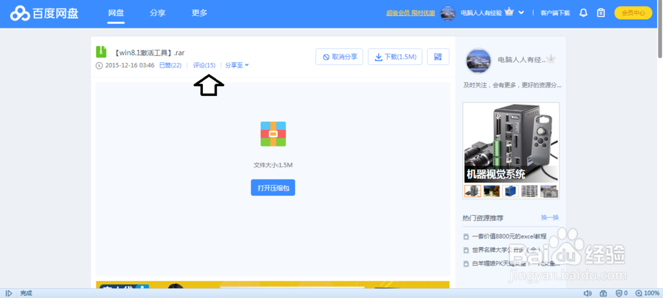Image resolution: width=663 pixels, height=298 pixels.
Task: Click the sidebar uploader avatar
Action: (479, 61)
